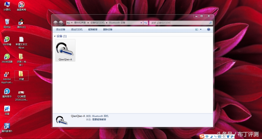262x139 pixels.
Task: Launch the 360杀毒 desktop shortcut
Action: click(7, 41)
